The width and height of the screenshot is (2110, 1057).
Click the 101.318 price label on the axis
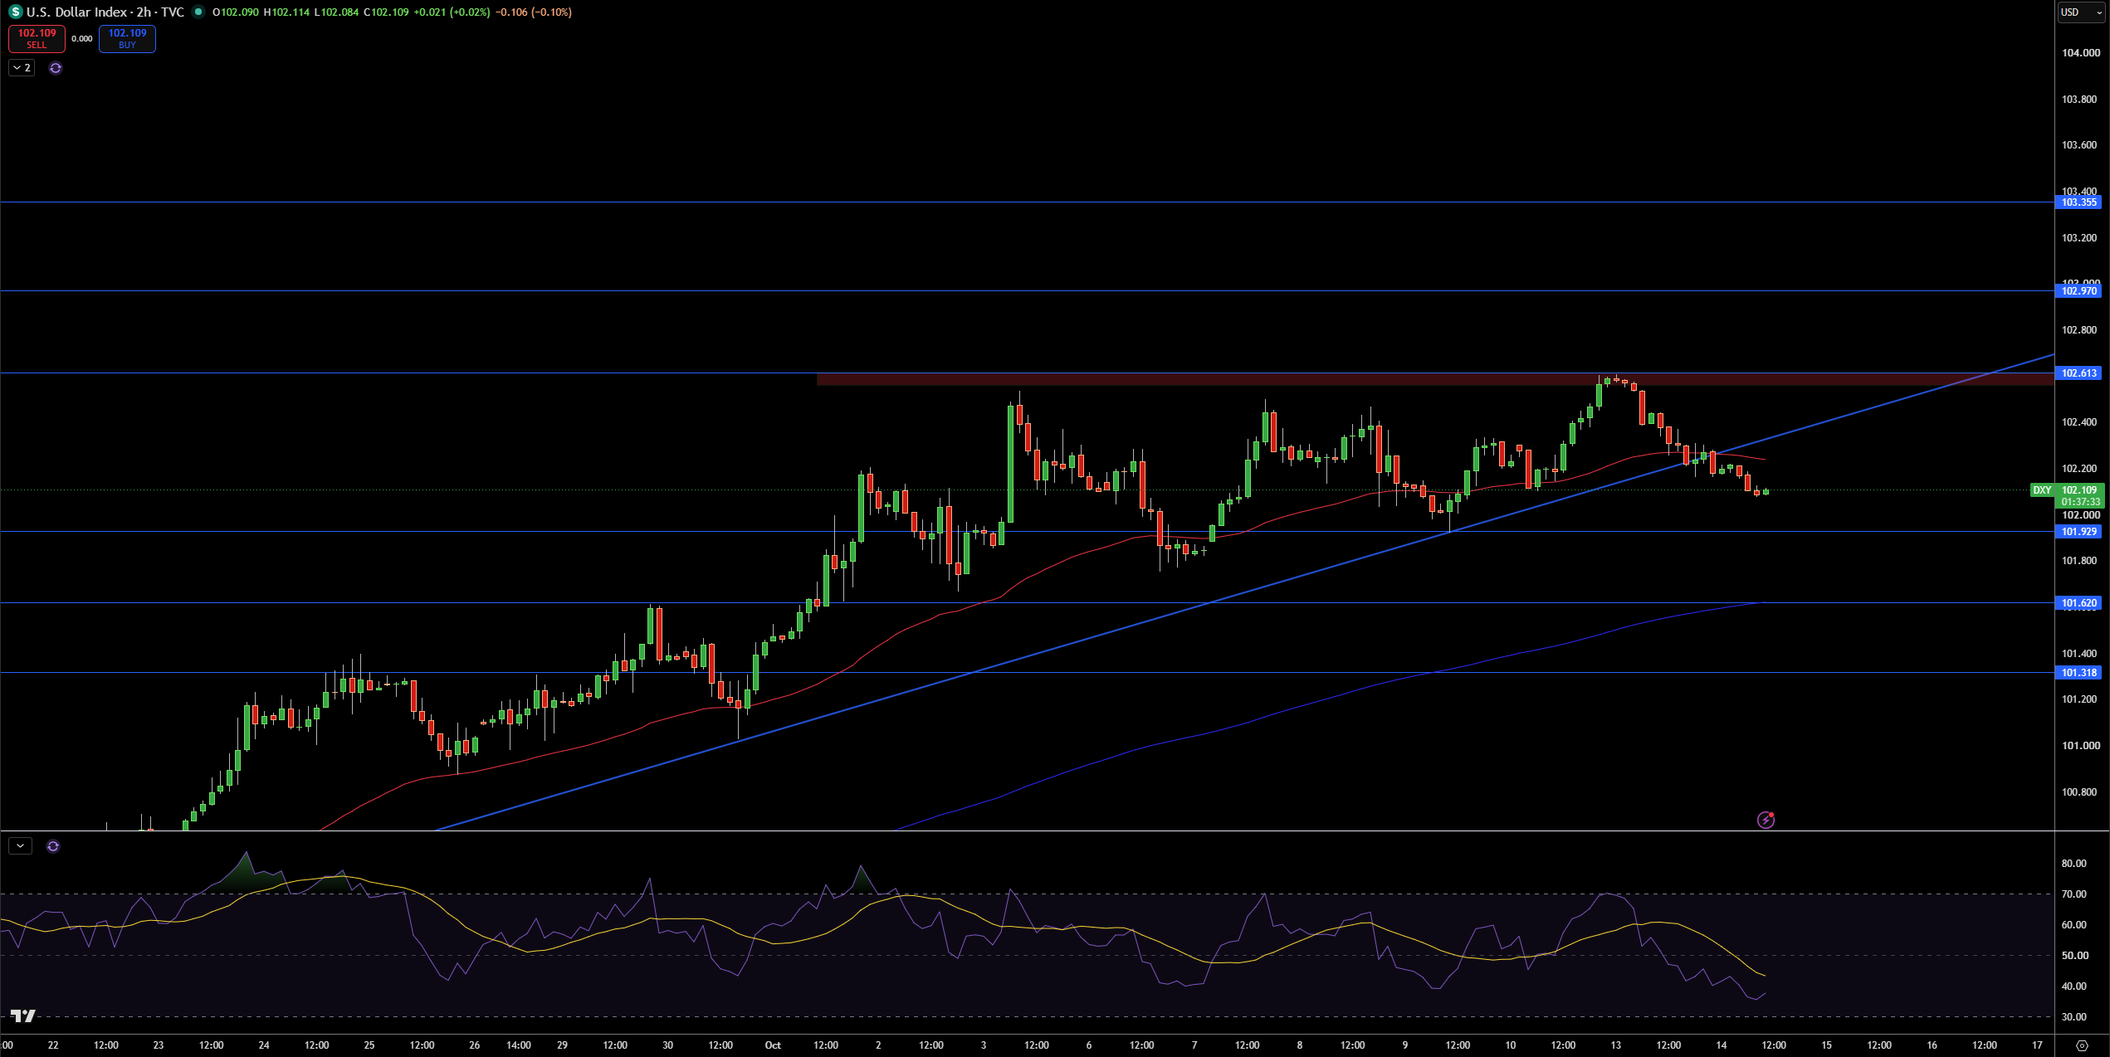click(x=2078, y=673)
